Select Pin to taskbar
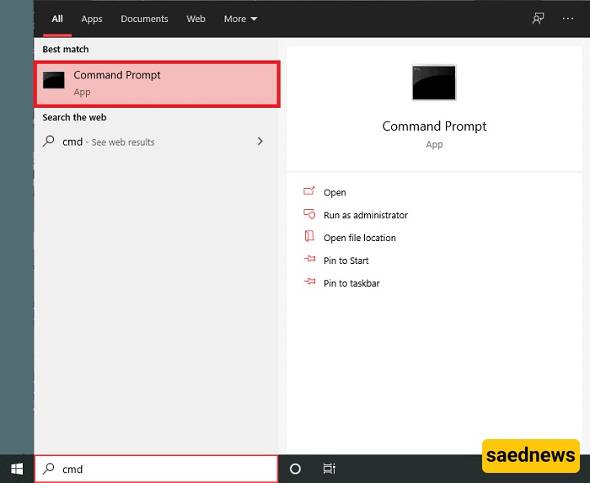 click(x=351, y=283)
